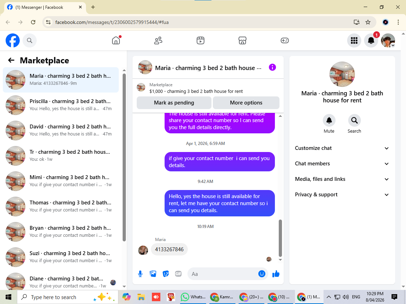Expand Privacy & support section
Viewport: 406px width, 304px height.
(x=342, y=195)
